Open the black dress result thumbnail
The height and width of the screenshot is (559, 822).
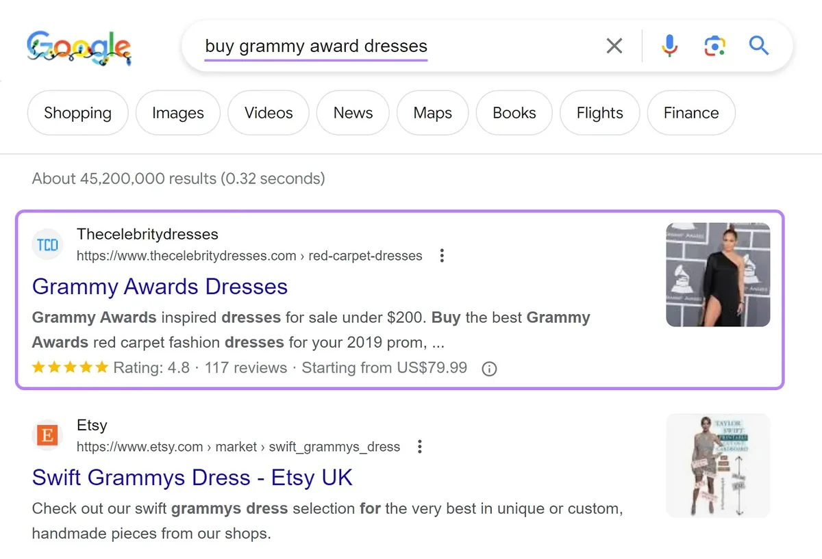tap(718, 274)
